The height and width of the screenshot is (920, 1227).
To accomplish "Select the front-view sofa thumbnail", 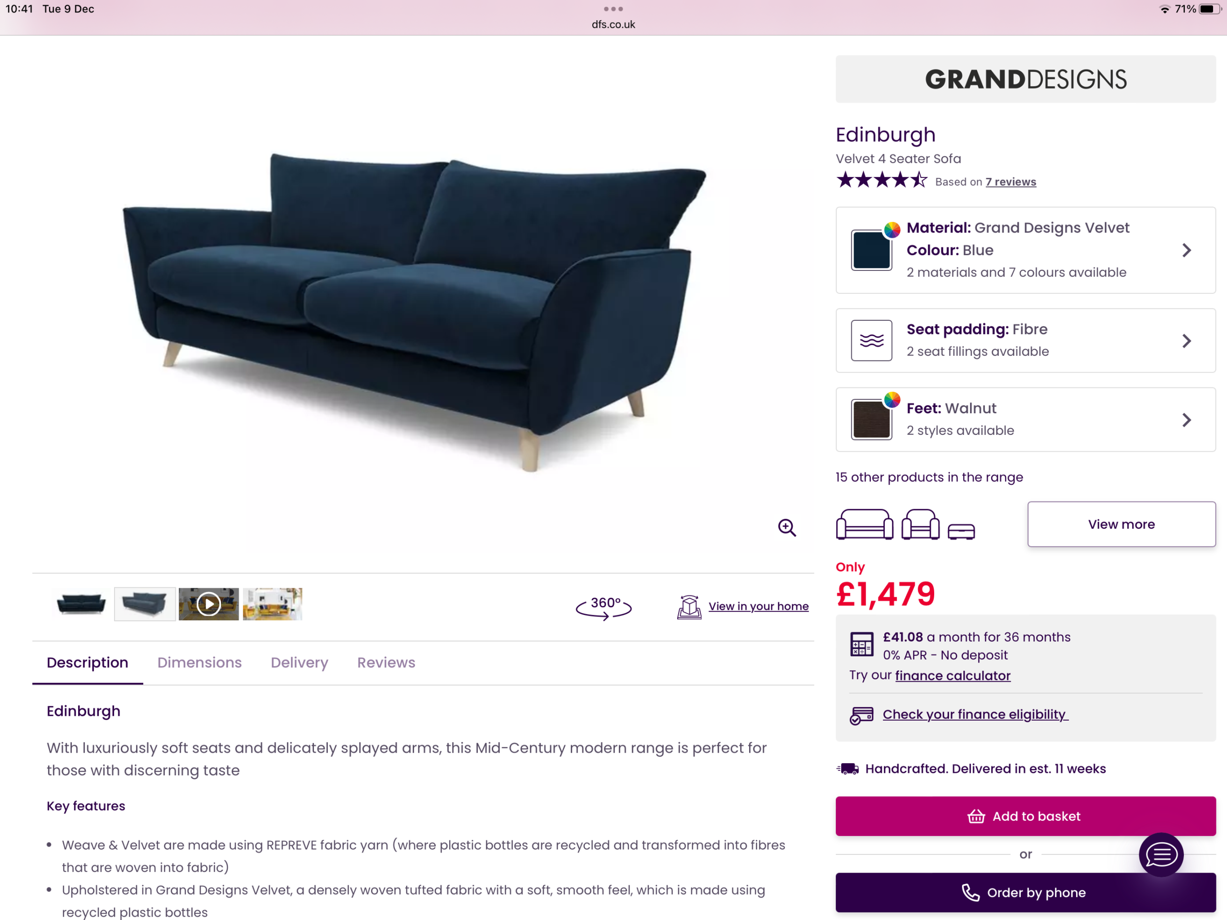I will (81, 604).
